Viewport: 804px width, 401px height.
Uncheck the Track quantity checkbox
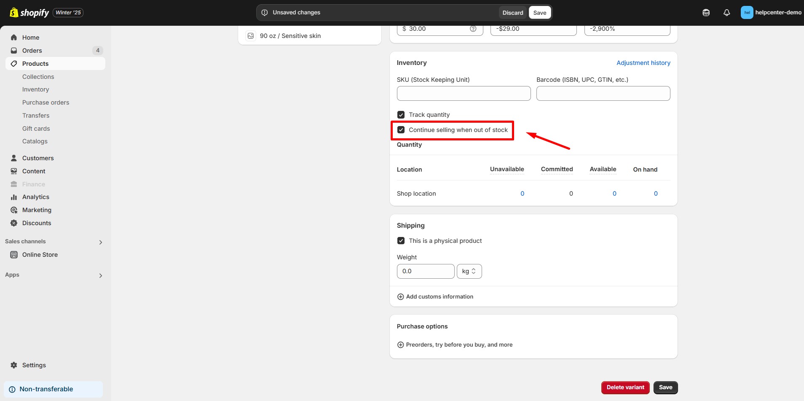(x=401, y=115)
